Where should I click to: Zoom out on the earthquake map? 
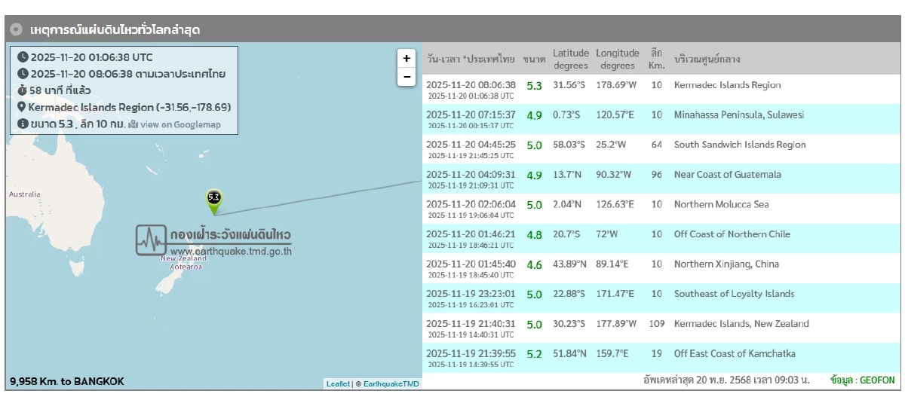click(x=406, y=77)
